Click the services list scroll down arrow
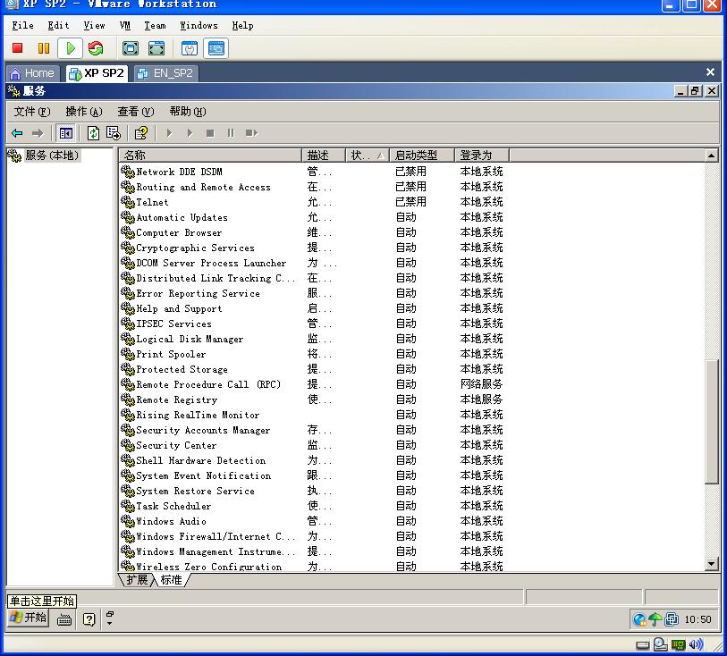727x656 pixels. (x=711, y=564)
